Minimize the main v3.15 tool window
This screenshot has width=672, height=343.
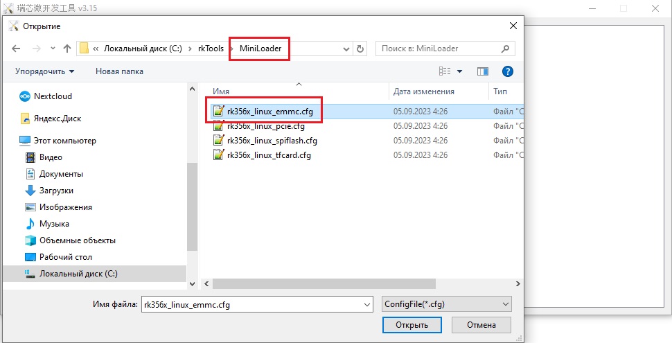pyautogui.click(x=593, y=8)
